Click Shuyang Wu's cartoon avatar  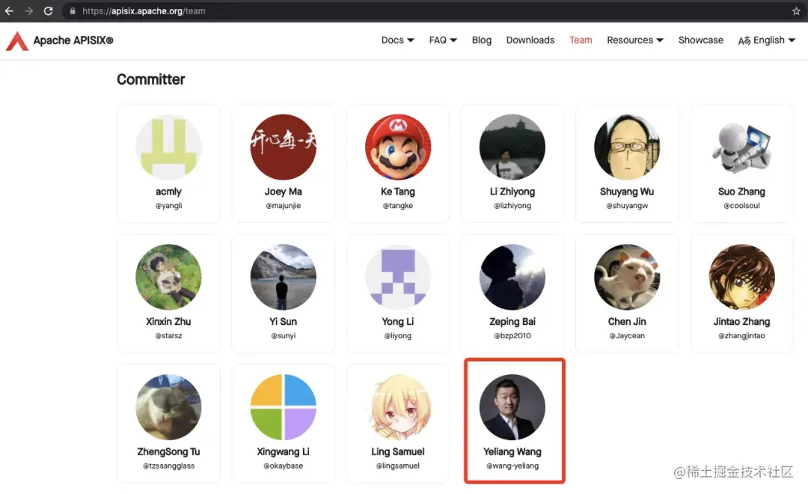[x=627, y=147]
